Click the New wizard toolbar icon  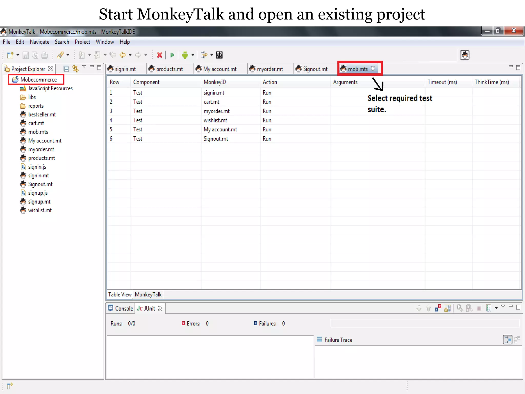[11, 55]
